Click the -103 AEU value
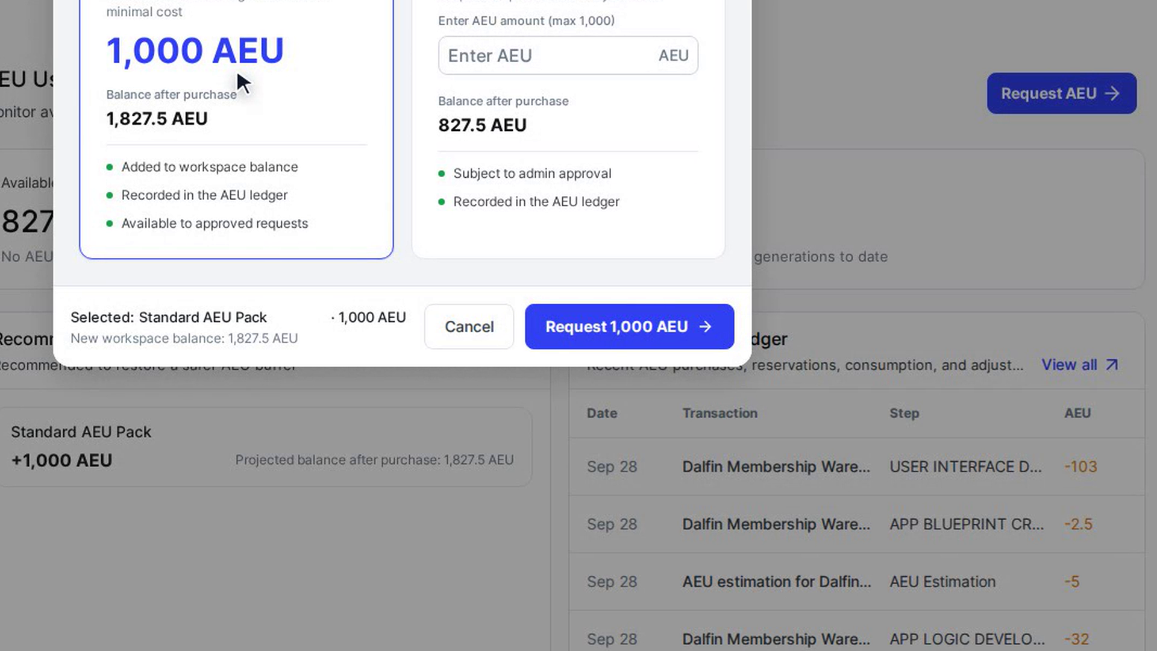This screenshot has height=651, width=1157. coord(1080,467)
